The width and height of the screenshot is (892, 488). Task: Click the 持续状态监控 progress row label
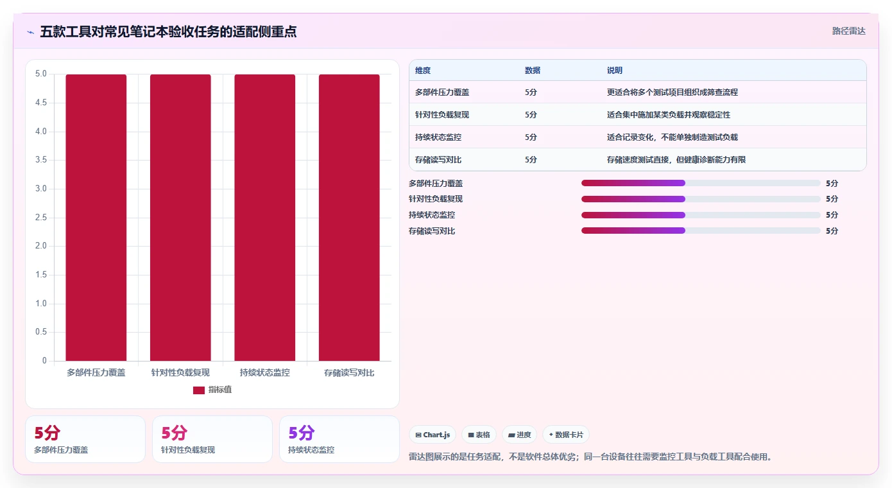[432, 215]
